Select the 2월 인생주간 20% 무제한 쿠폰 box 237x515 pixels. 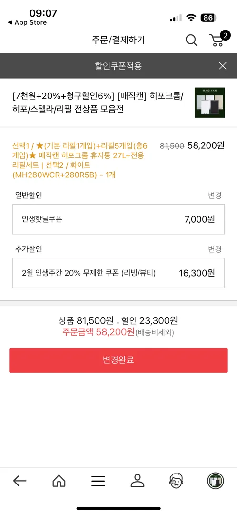118,273
